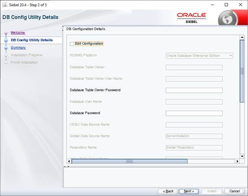Screen dimensions: 248x196
Task: Click the vertical scrollbar up arrow
Action: click(242, 37)
